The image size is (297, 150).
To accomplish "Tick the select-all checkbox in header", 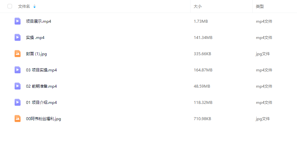I will pyautogui.click(x=10, y=6).
